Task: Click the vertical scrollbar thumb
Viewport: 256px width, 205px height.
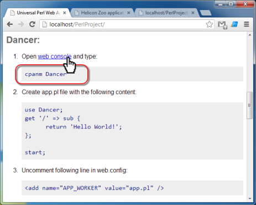Action: tap(250, 105)
